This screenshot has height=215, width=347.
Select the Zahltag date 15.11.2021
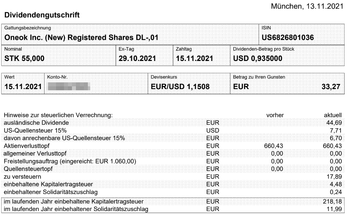coord(194,59)
